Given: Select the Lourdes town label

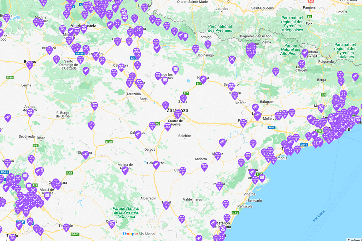Looking at the screenshot, I should pyautogui.click(x=222, y=9).
